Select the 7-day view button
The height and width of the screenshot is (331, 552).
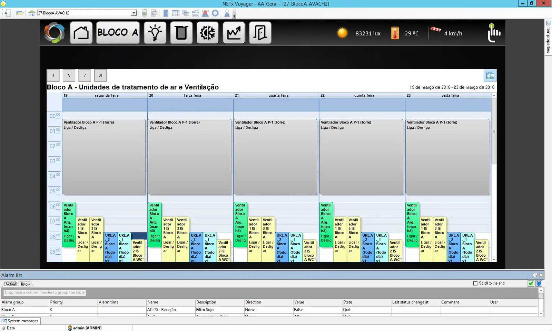click(85, 75)
